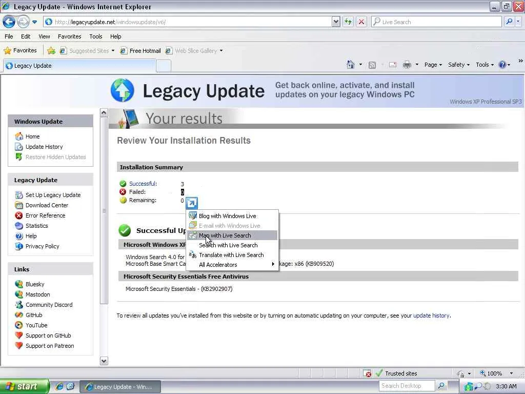Click Add to Favorites Bar star icon
The height and width of the screenshot is (394, 525).
(51, 51)
